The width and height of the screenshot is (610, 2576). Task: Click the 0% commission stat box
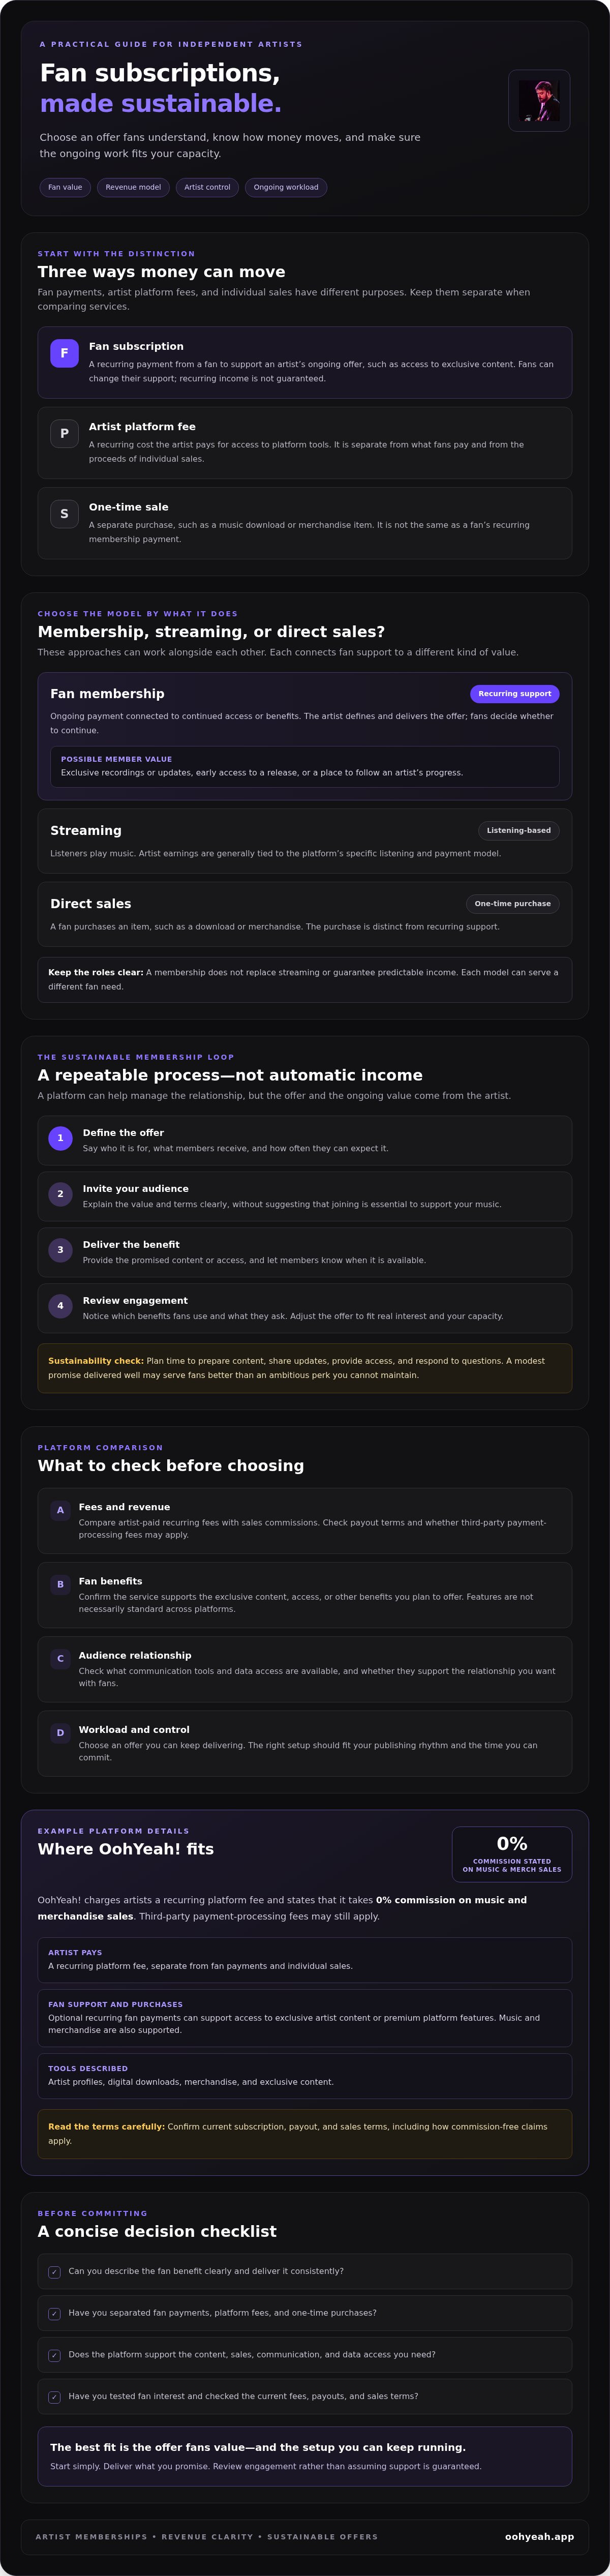coord(512,1855)
